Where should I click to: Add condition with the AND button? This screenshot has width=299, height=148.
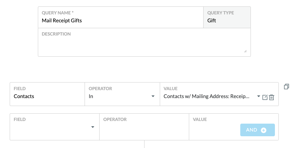[x=257, y=130]
